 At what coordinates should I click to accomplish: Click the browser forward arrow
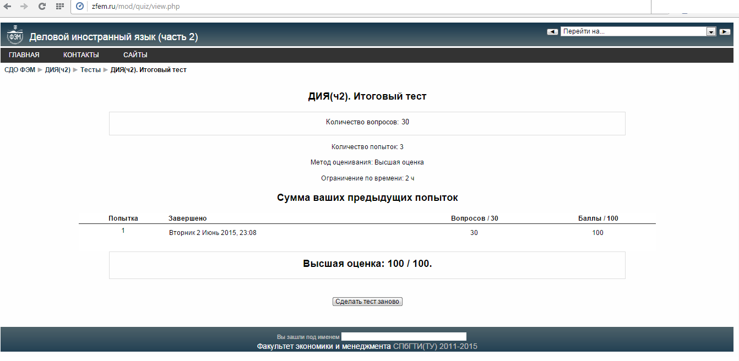pyautogui.click(x=24, y=6)
